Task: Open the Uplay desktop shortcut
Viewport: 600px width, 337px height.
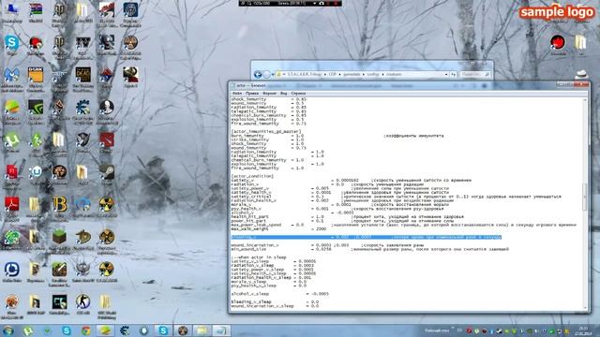Action: click(x=36, y=172)
